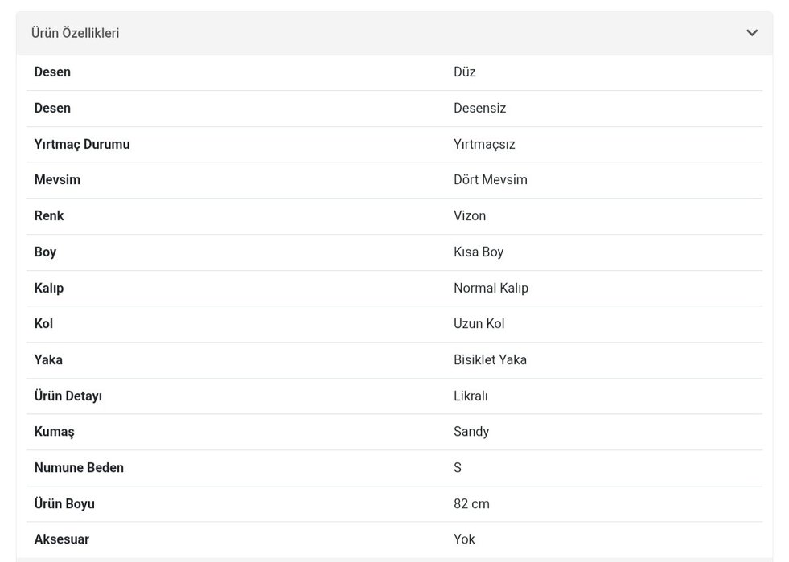789x562 pixels.
Task: Select the Uzun Kol value
Action: [x=479, y=323]
